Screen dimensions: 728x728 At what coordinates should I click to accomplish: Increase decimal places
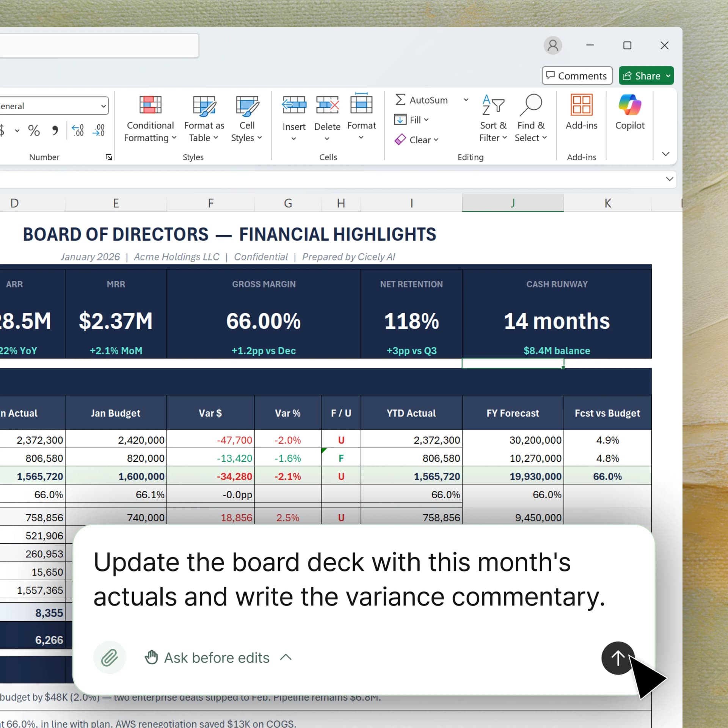click(x=78, y=131)
